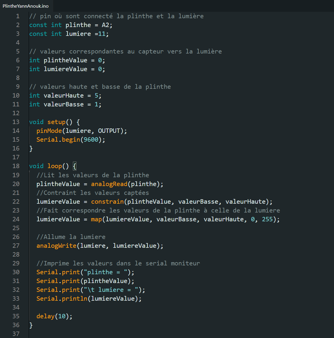334x338 pixels.
Task: Click 'Serial.begin(9600);' statement
Action: coord(71,140)
